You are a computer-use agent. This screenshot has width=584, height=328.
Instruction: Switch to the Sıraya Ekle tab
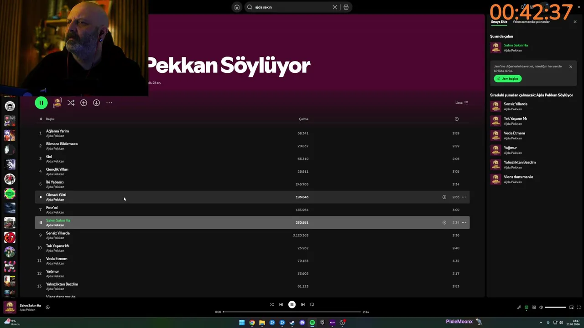[x=499, y=22]
